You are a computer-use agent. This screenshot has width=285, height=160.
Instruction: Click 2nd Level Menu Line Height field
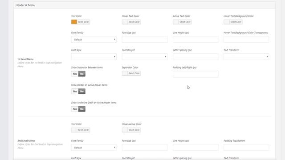click(195, 148)
